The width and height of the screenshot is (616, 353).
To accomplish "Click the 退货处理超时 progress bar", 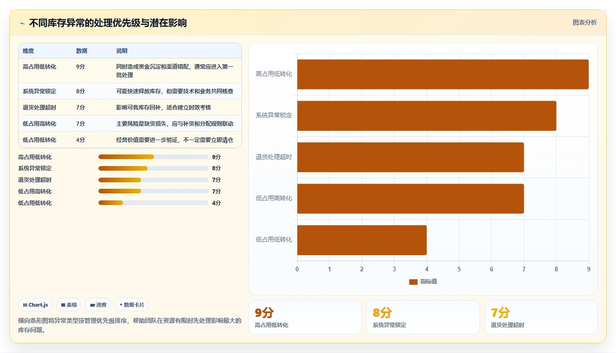I will point(153,180).
